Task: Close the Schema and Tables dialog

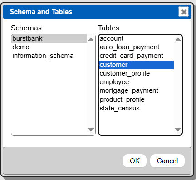Action: coord(183,12)
